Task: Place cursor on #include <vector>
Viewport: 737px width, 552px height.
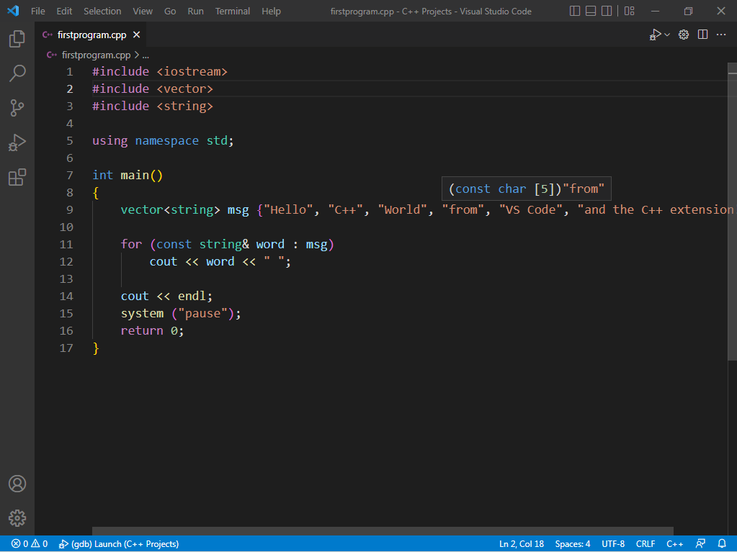Action: coord(153,89)
